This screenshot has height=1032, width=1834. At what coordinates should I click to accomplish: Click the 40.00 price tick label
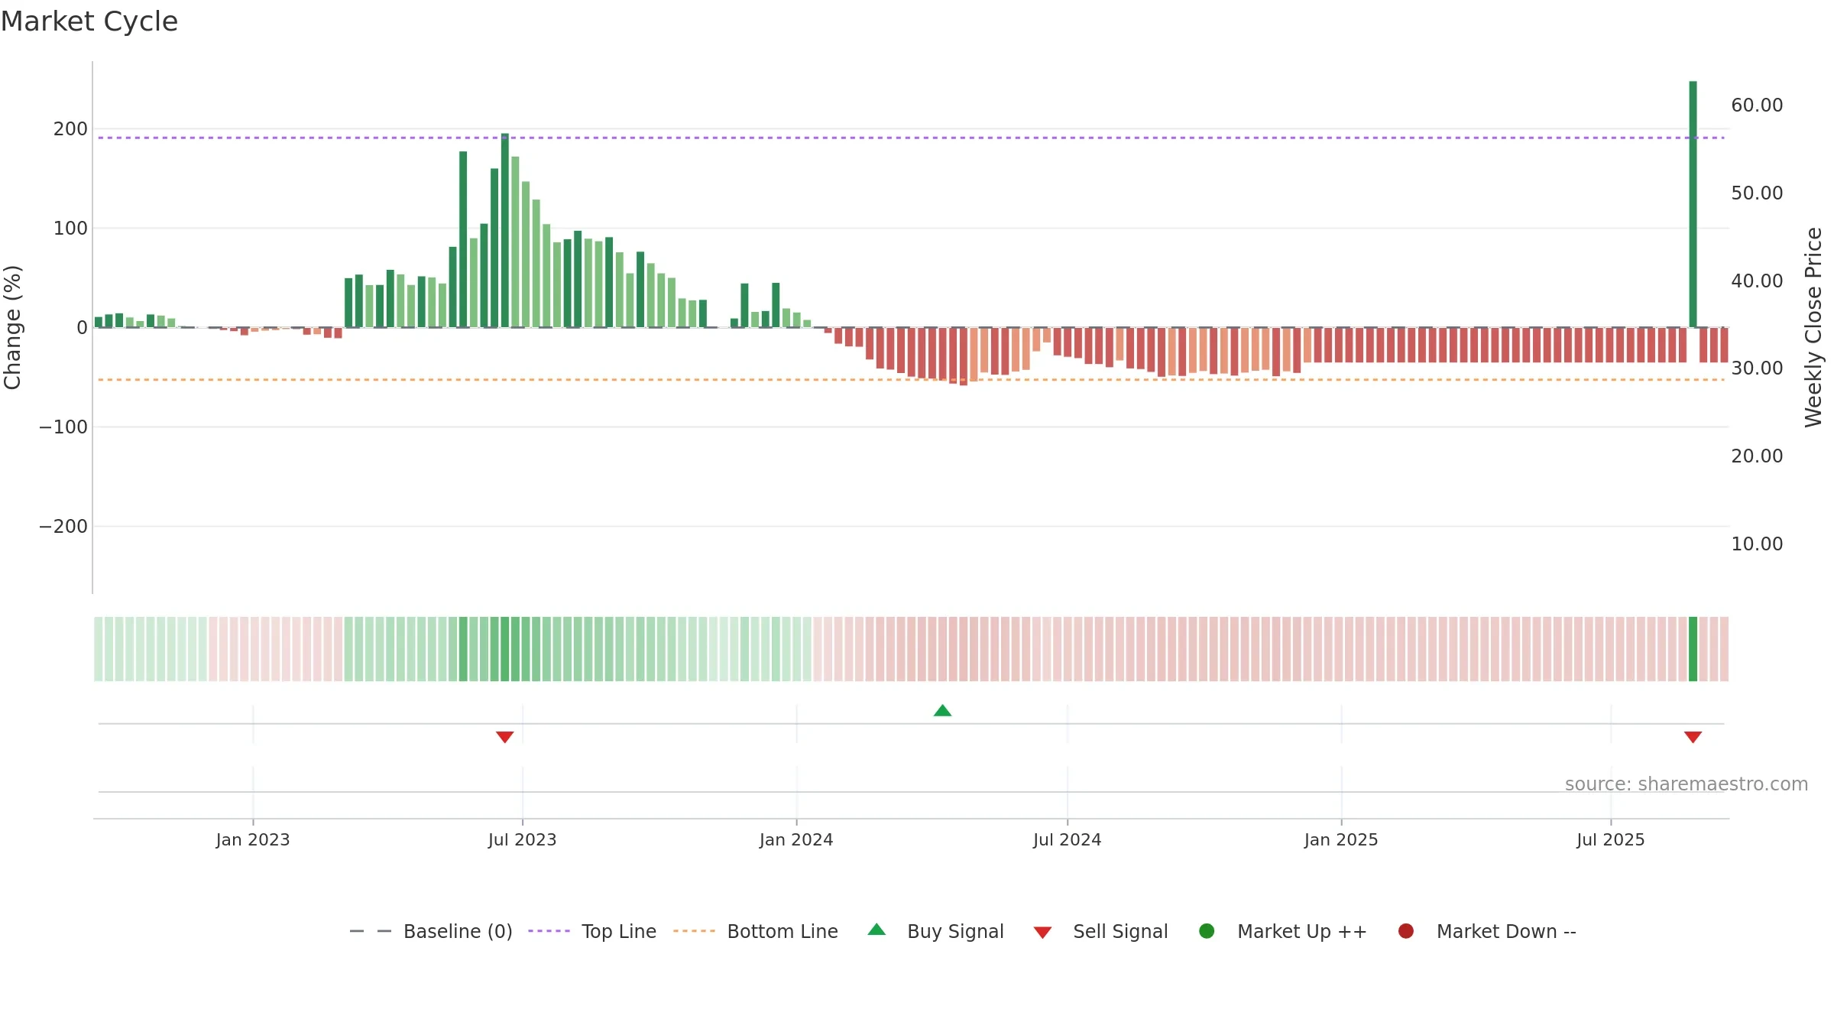tap(1757, 281)
